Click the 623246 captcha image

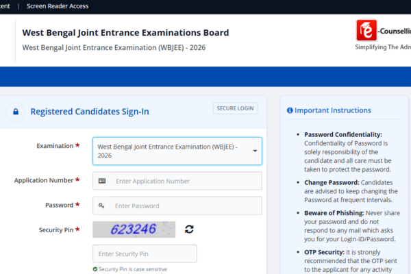pos(134,229)
